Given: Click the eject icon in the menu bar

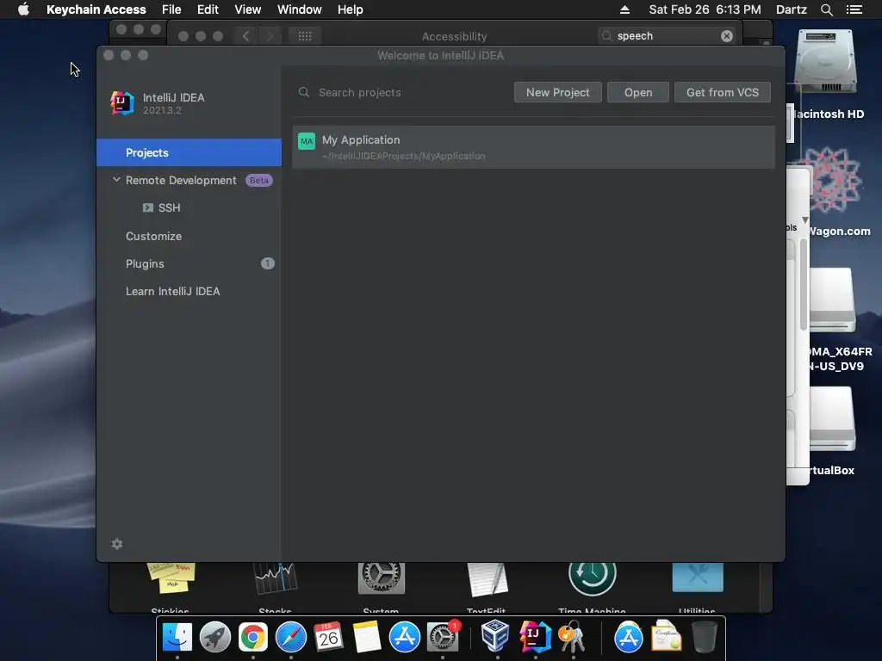Looking at the screenshot, I should 624,9.
